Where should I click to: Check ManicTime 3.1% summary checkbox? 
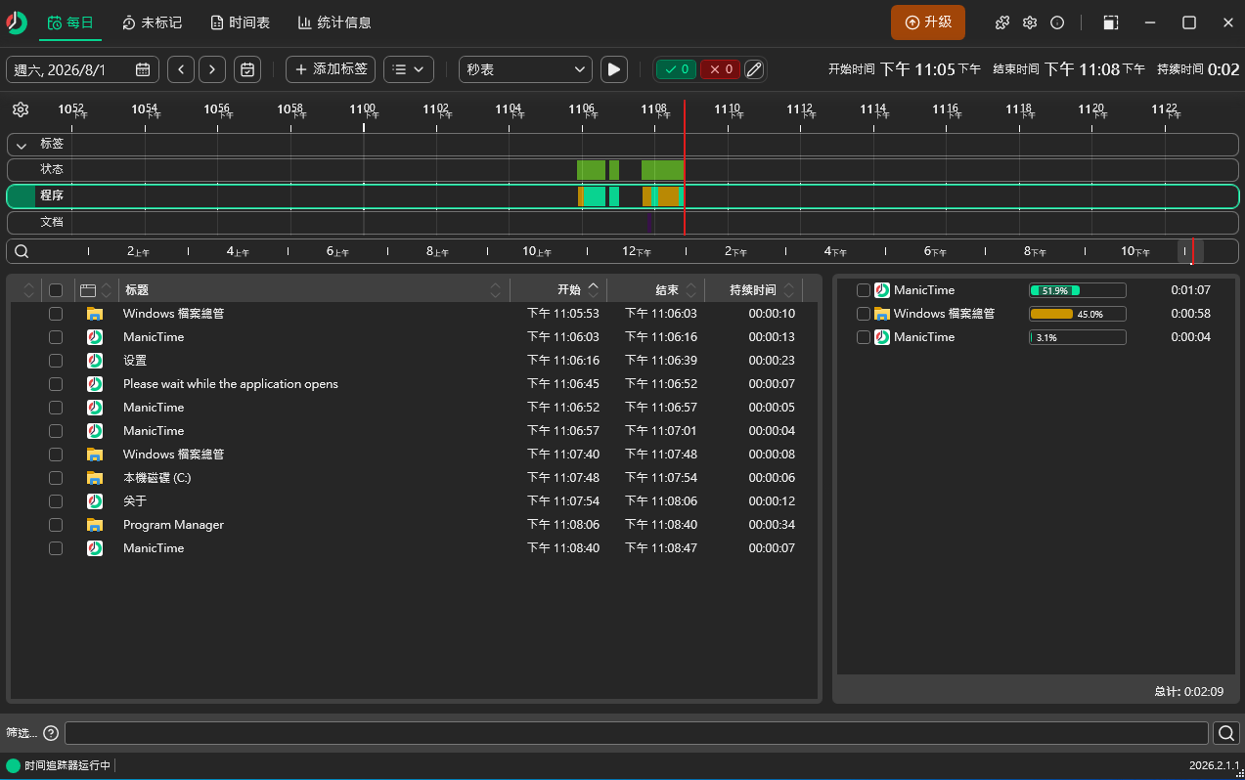864,337
